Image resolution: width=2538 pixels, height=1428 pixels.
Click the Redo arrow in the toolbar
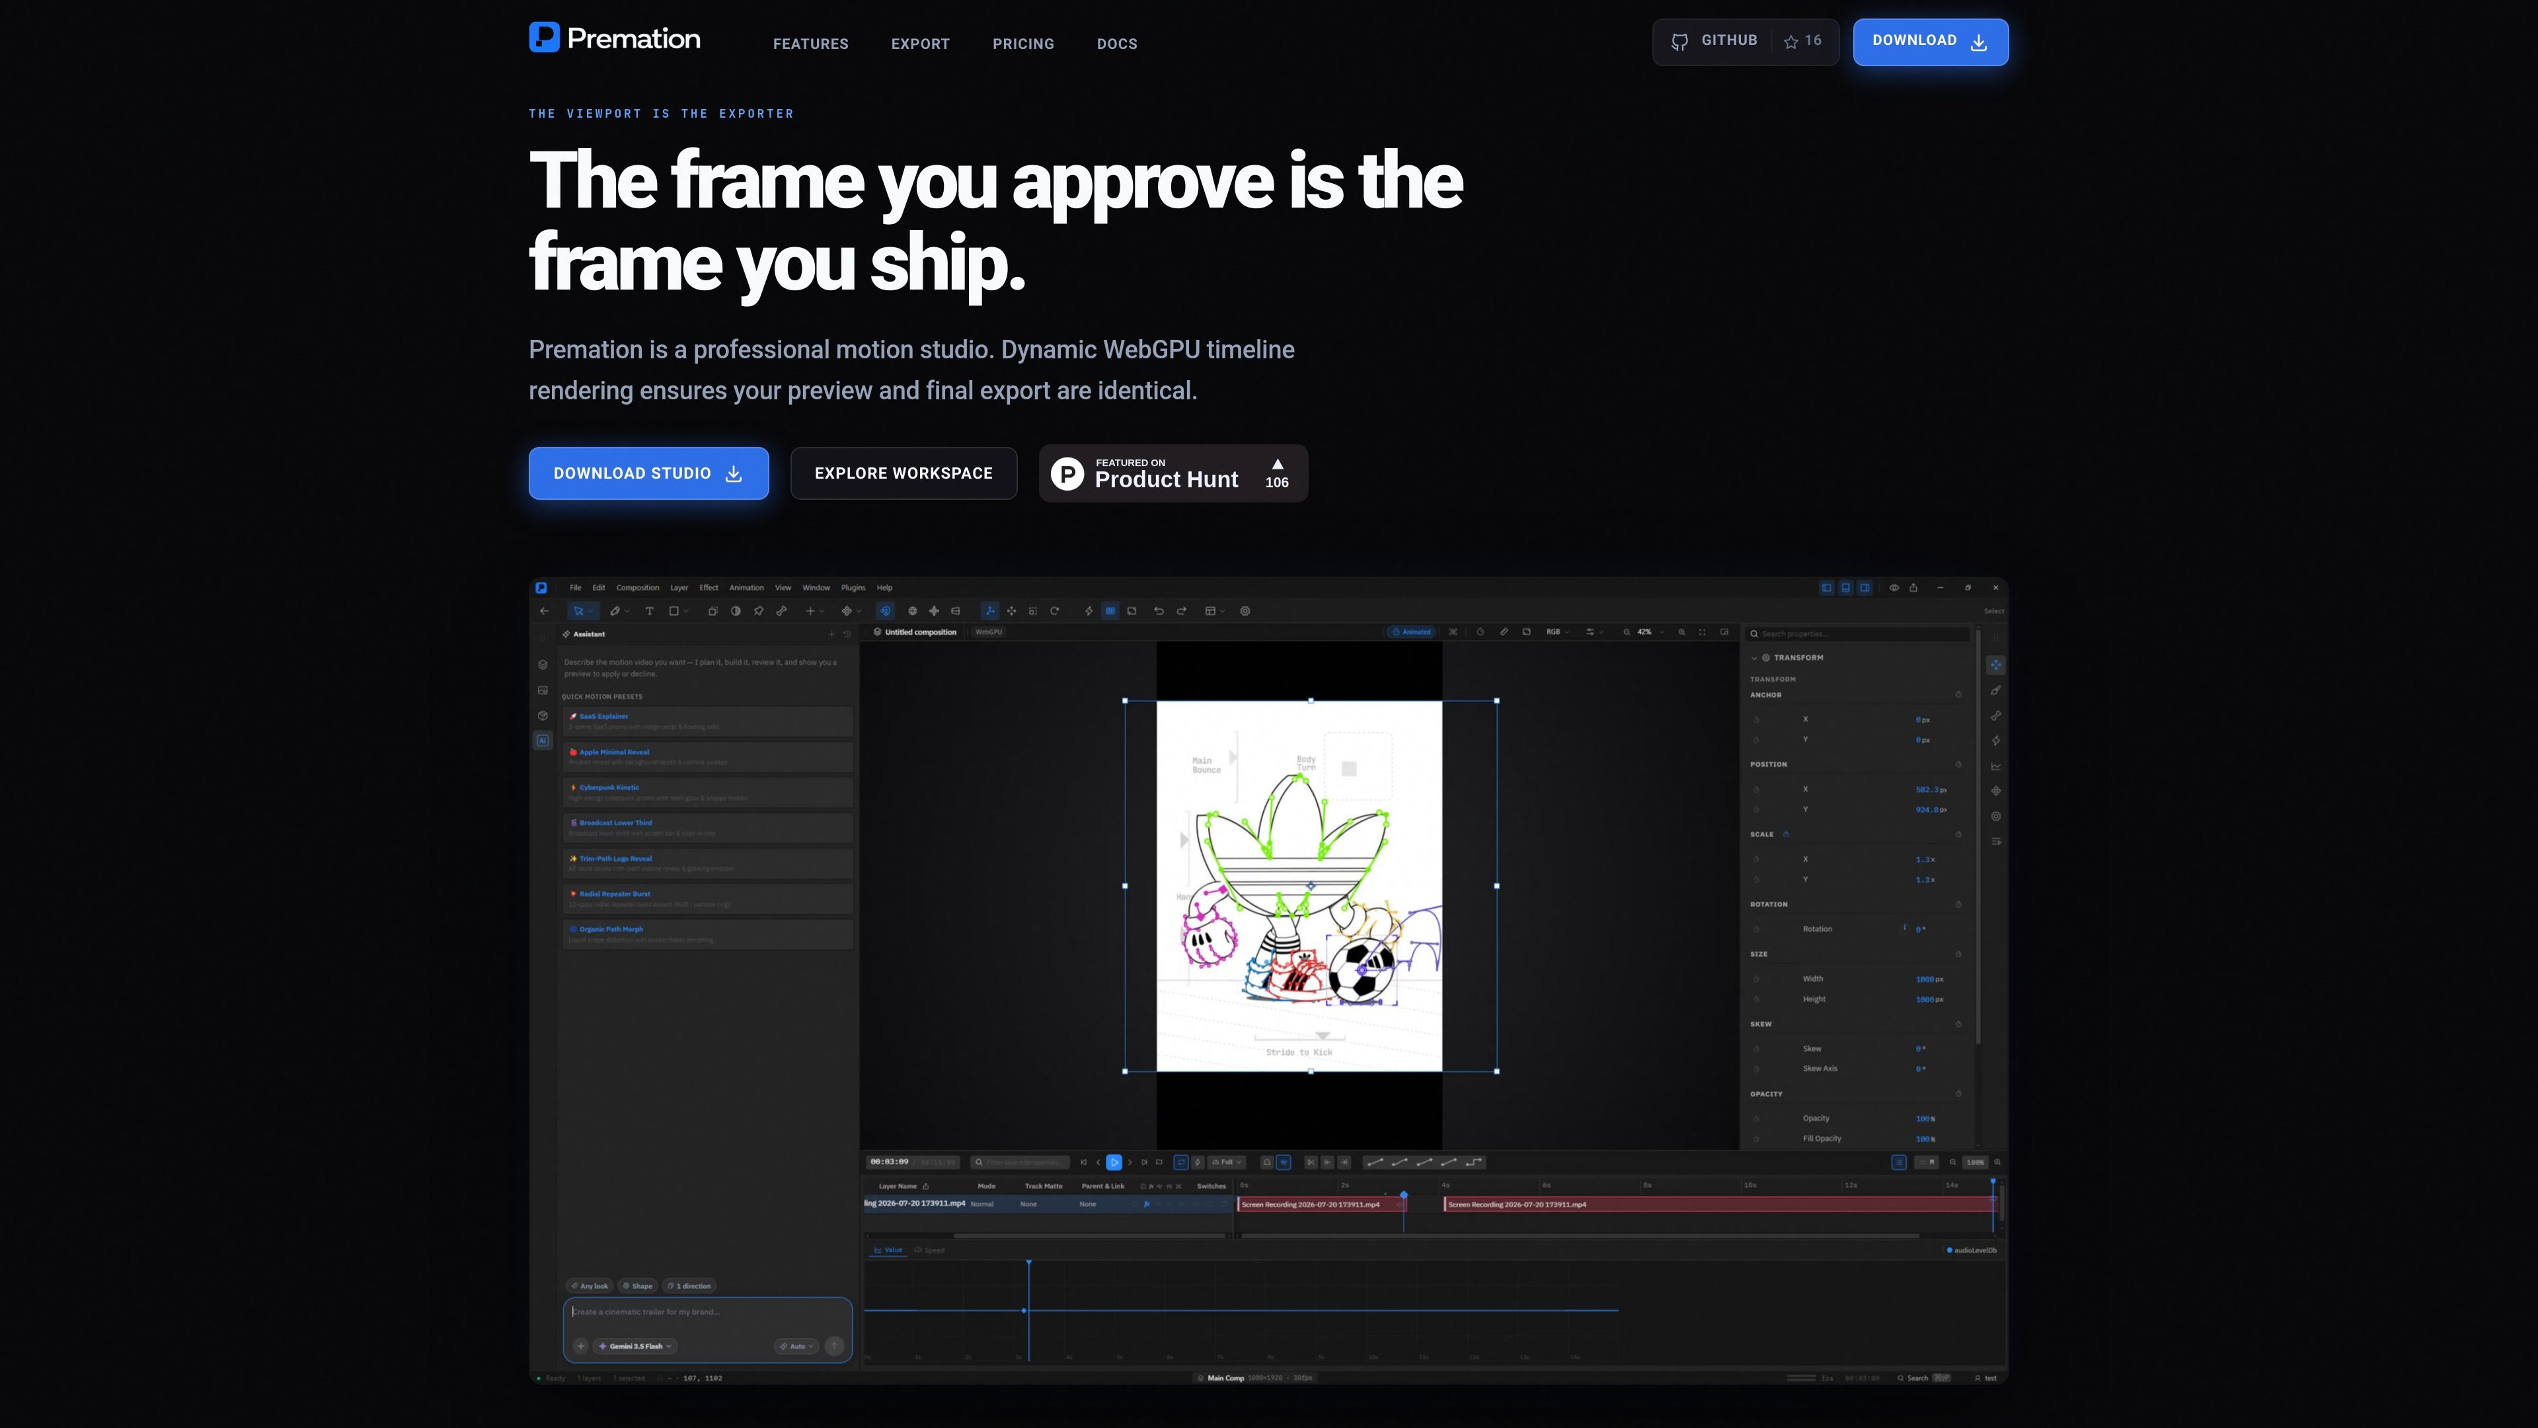coord(1181,611)
